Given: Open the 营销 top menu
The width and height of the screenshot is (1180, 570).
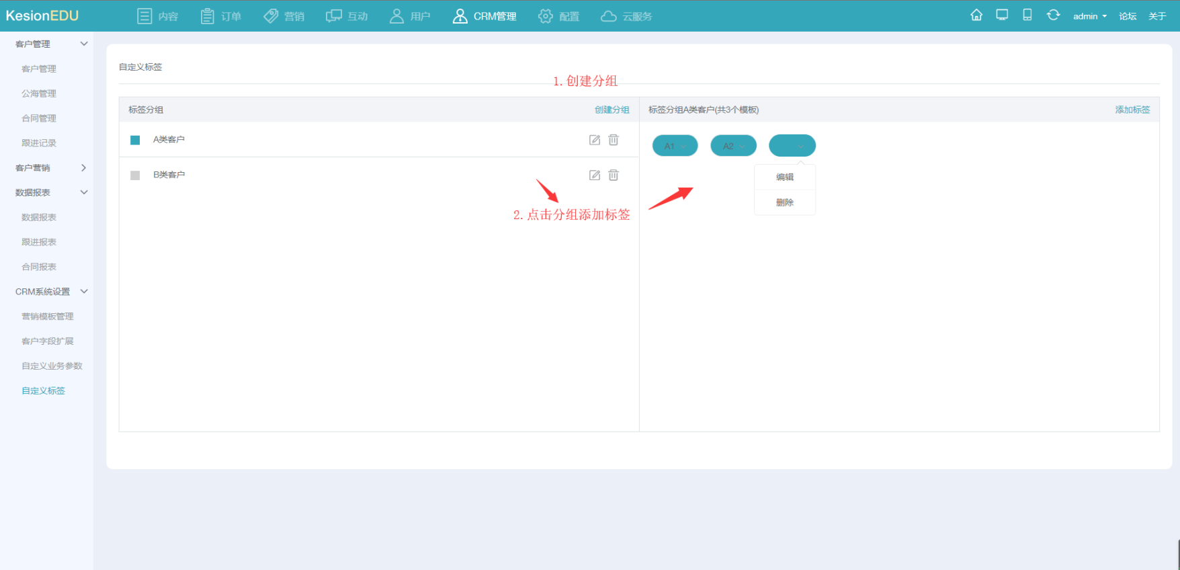Looking at the screenshot, I should 284,16.
